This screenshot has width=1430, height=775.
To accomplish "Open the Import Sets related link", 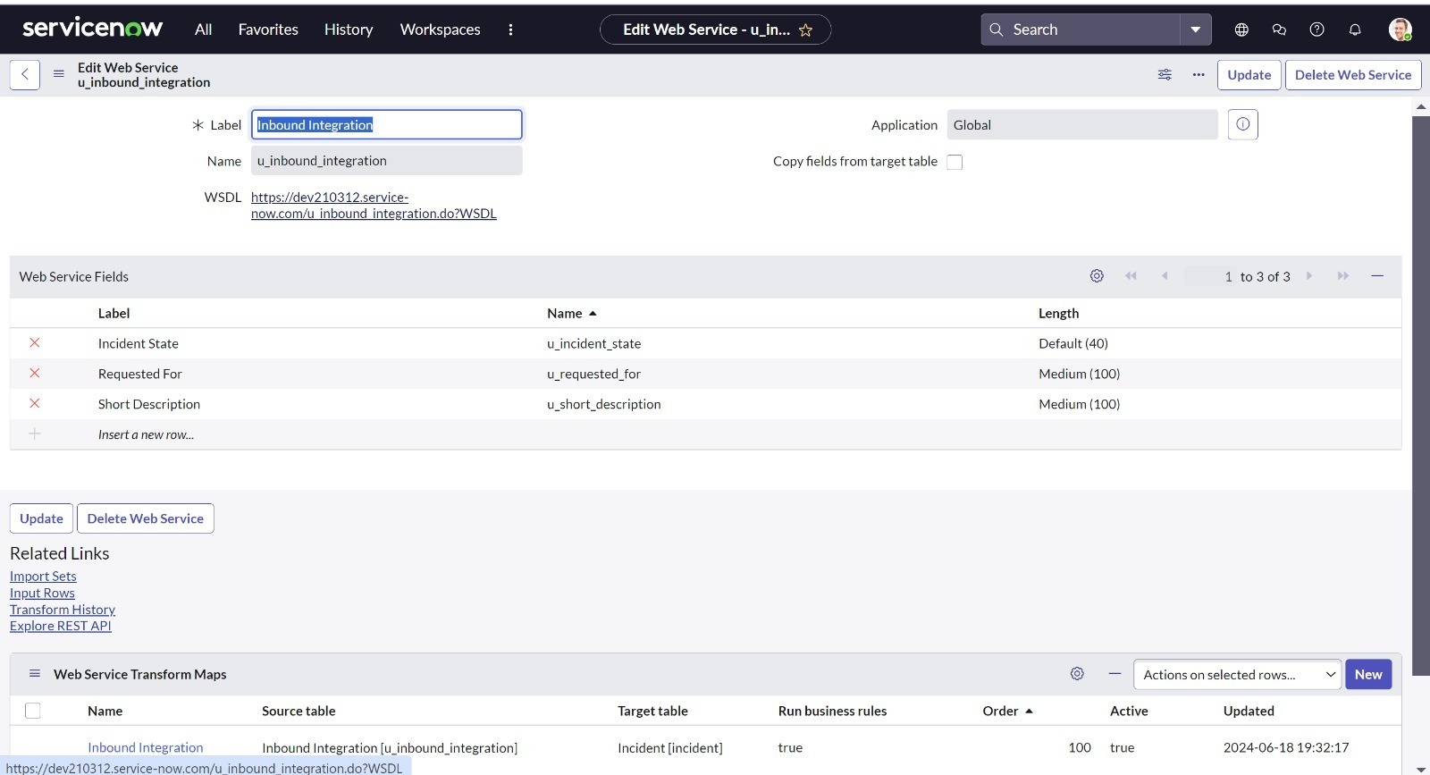I will [43, 577].
